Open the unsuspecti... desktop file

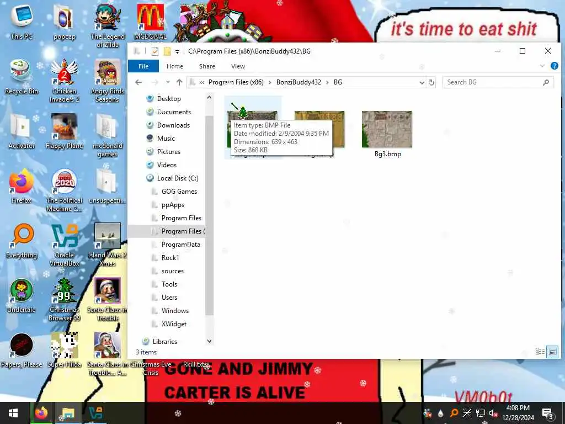(108, 186)
